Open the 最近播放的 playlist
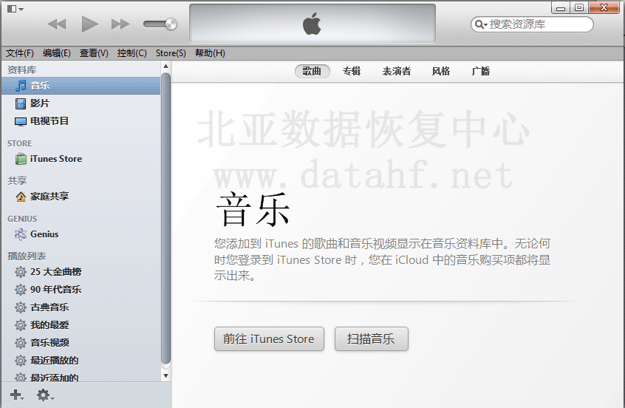The image size is (625, 408). click(x=81, y=361)
